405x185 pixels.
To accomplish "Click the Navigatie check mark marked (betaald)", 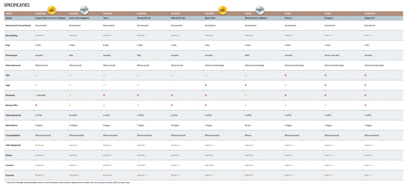I will click(x=36, y=95).
